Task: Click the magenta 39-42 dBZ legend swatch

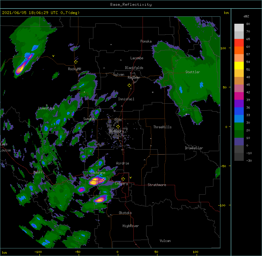Action: (x=239, y=96)
